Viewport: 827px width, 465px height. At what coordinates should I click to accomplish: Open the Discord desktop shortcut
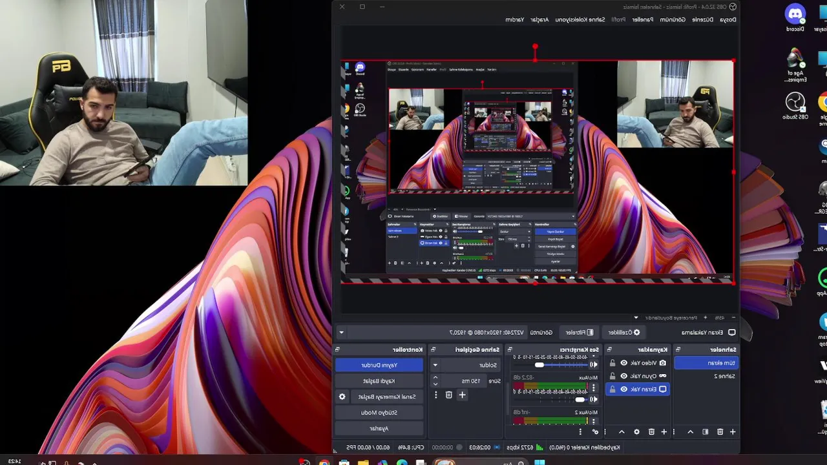tap(795, 17)
